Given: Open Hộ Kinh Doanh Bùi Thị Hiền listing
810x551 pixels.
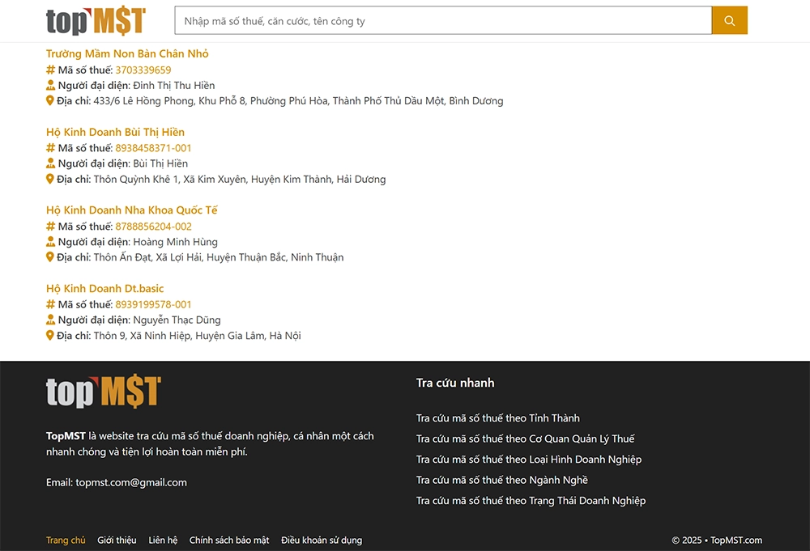Looking at the screenshot, I should pyautogui.click(x=115, y=132).
